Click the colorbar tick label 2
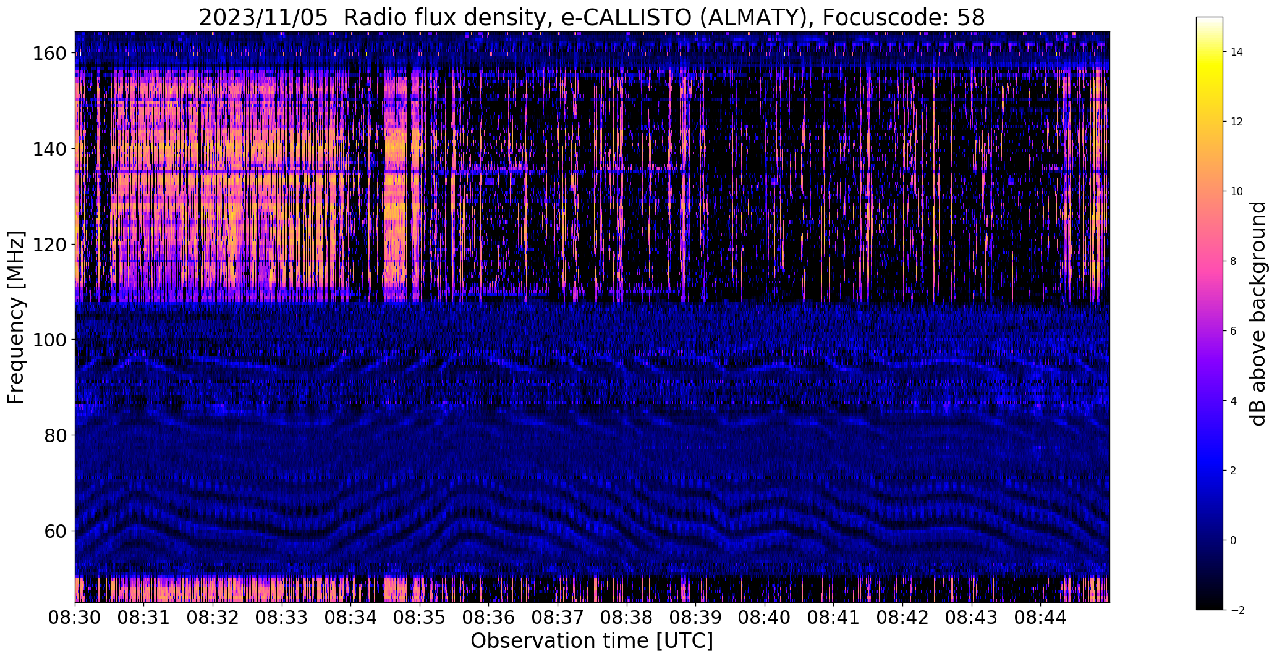Viewport: 1277px width, 659px height. point(1233,471)
